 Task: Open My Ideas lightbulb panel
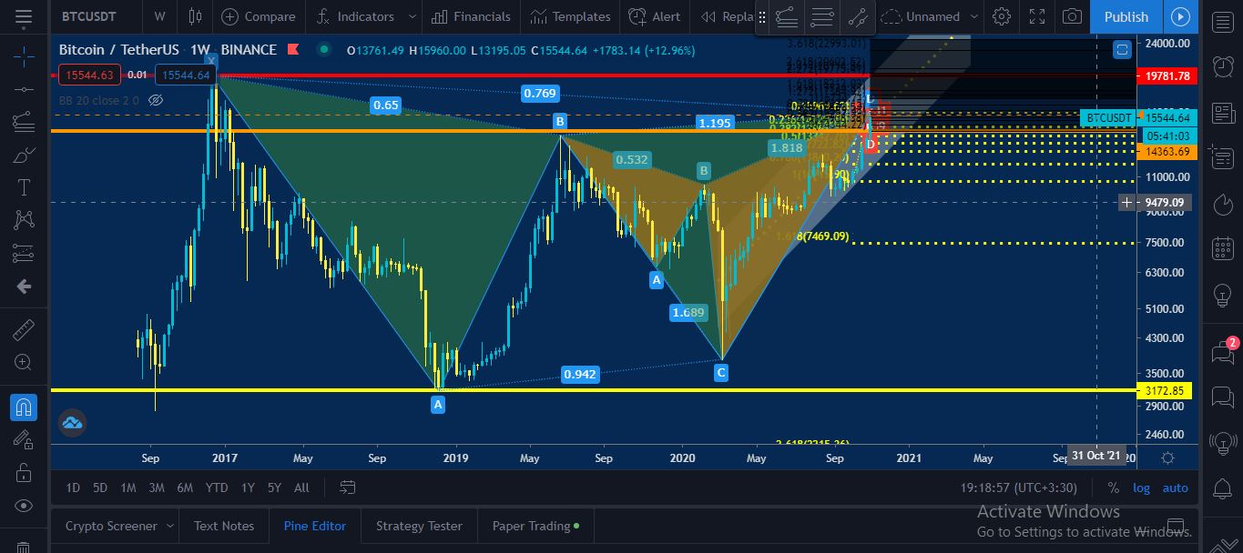click(x=1223, y=296)
